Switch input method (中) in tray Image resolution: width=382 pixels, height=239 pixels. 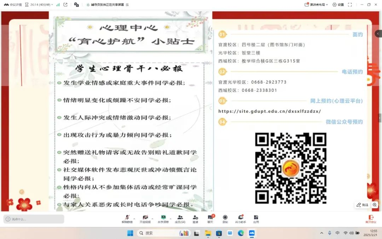tap(337, 233)
